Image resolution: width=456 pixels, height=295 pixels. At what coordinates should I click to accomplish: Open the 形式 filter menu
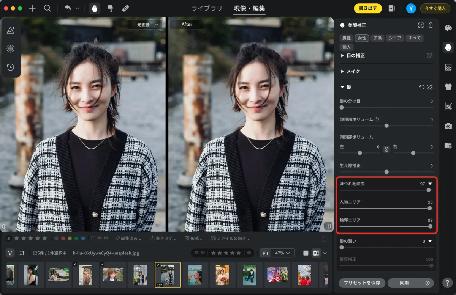[193, 239]
